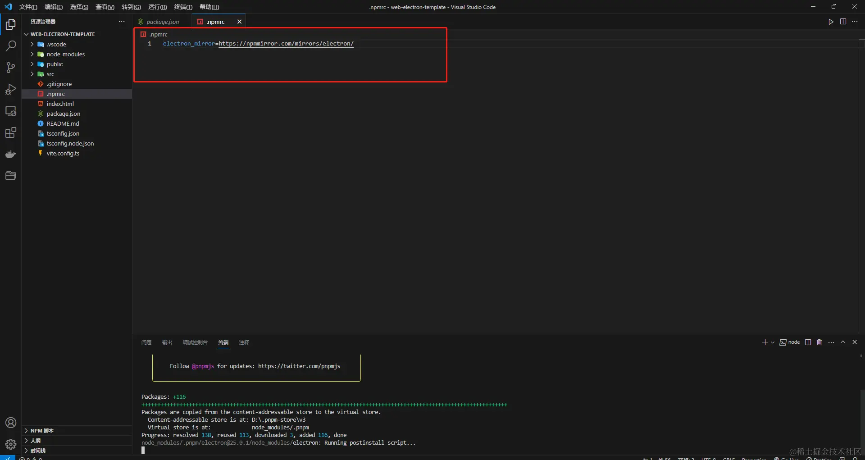The width and height of the screenshot is (865, 460).
Task: Open Explorer views and more actions ellipsis
Action: 122,22
